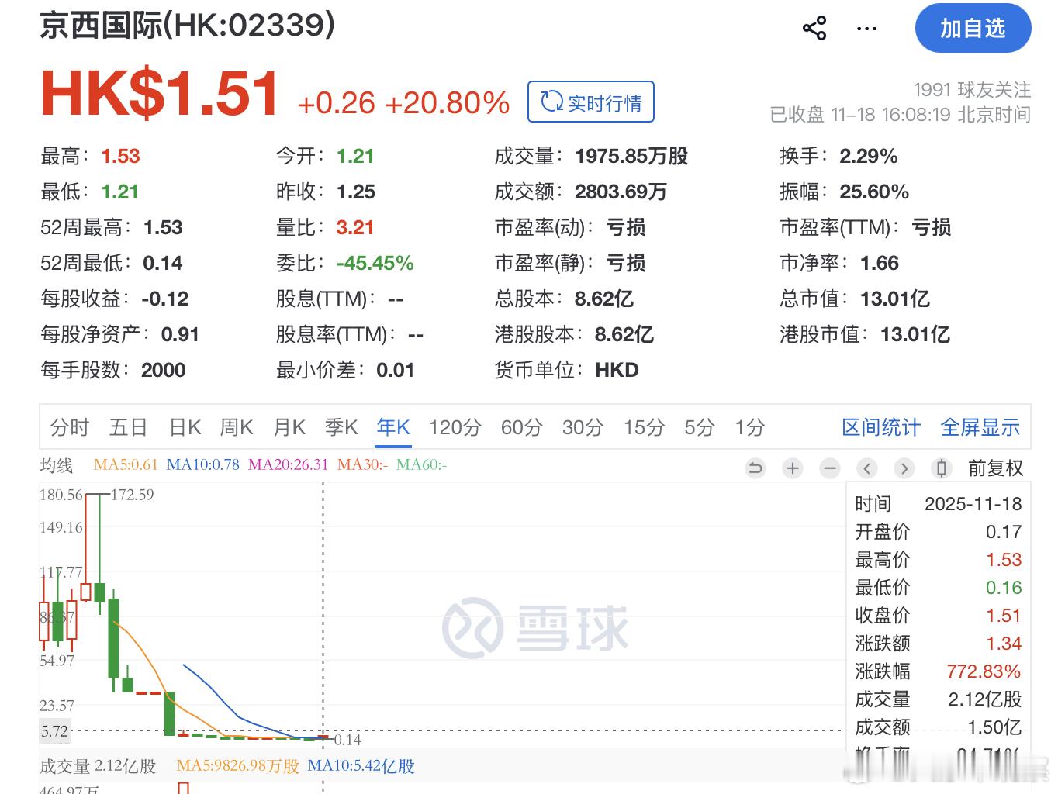Screen dimensions: 1058x794
Task: Select the 年K chart tab
Action: coord(393,427)
